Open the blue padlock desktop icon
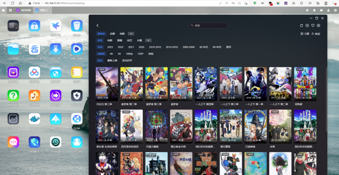The height and width of the screenshot is (175, 339). tap(34, 26)
